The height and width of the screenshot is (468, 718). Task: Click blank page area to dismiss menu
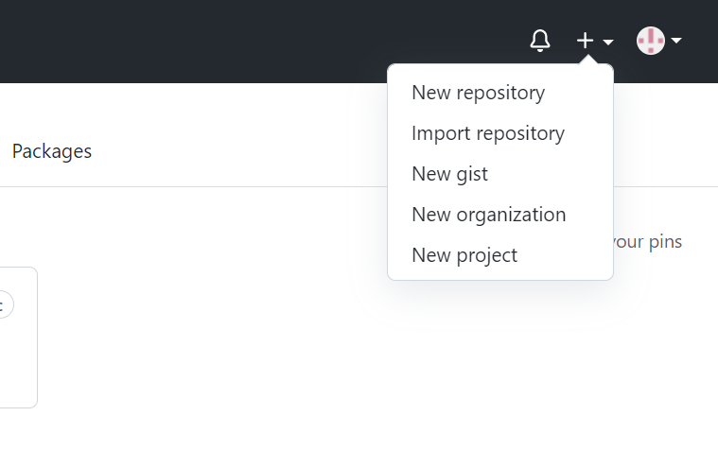[284, 378]
